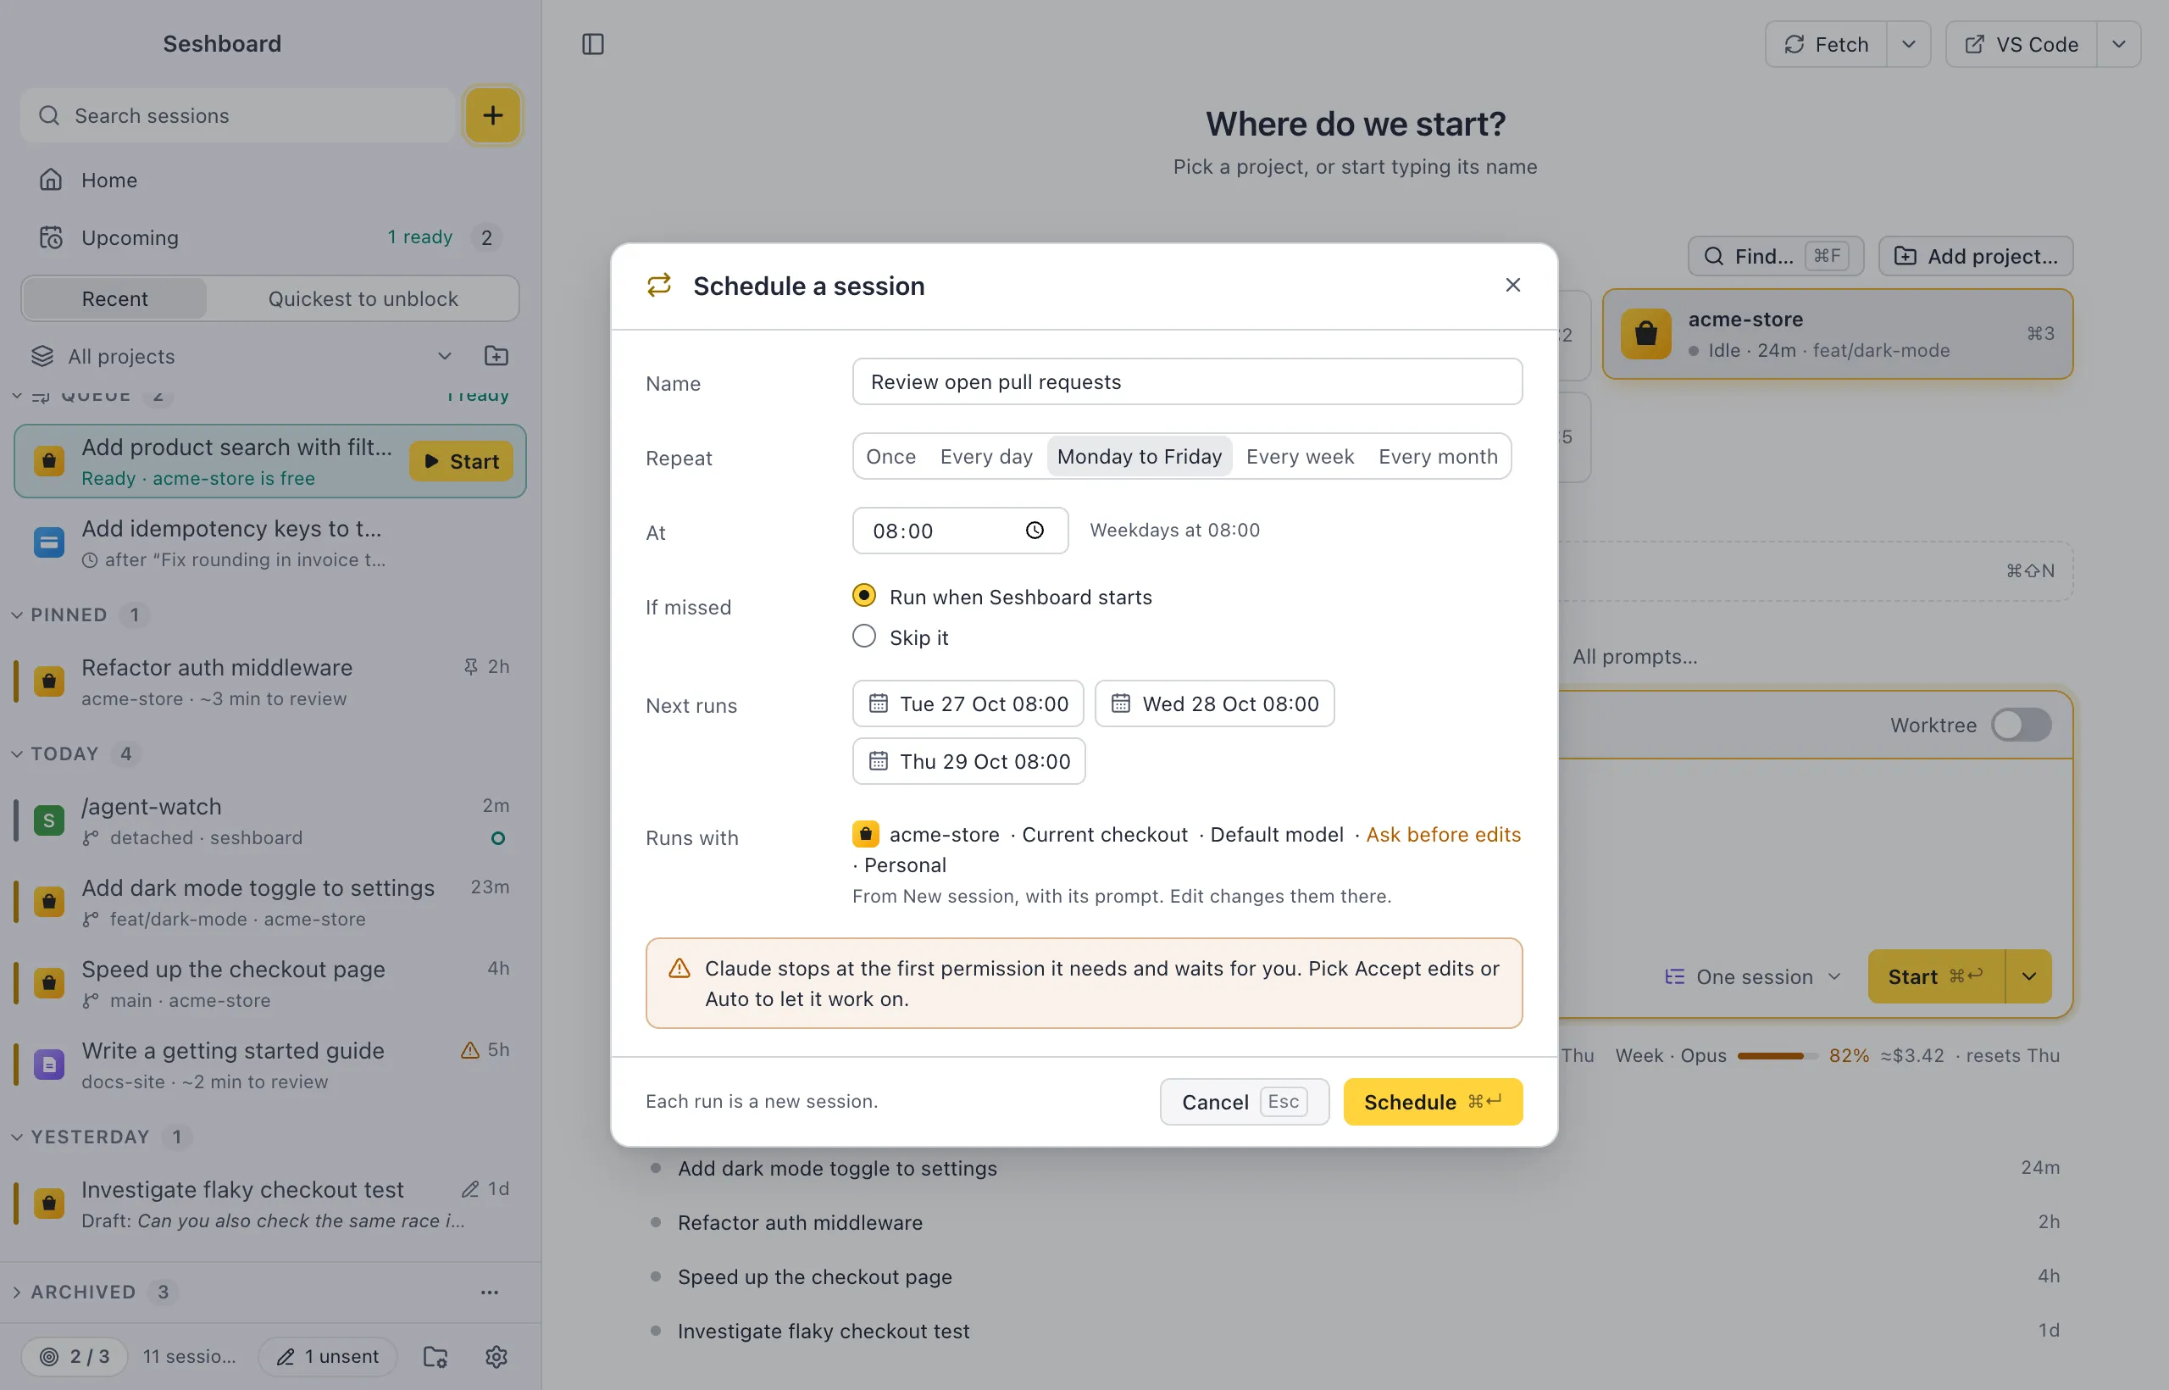The image size is (2169, 1390).
Task: Switch to the Recent tab
Action: click(x=114, y=298)
